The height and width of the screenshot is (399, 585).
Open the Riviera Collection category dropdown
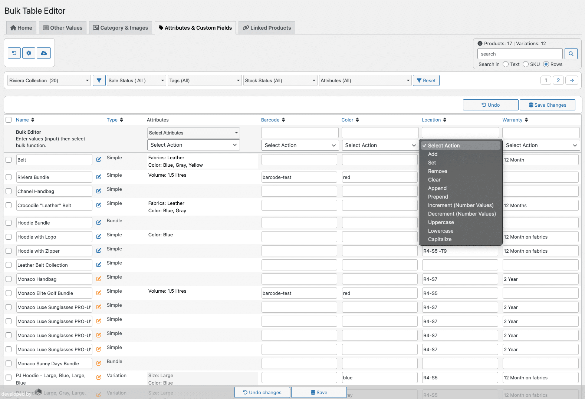(49, 80)
